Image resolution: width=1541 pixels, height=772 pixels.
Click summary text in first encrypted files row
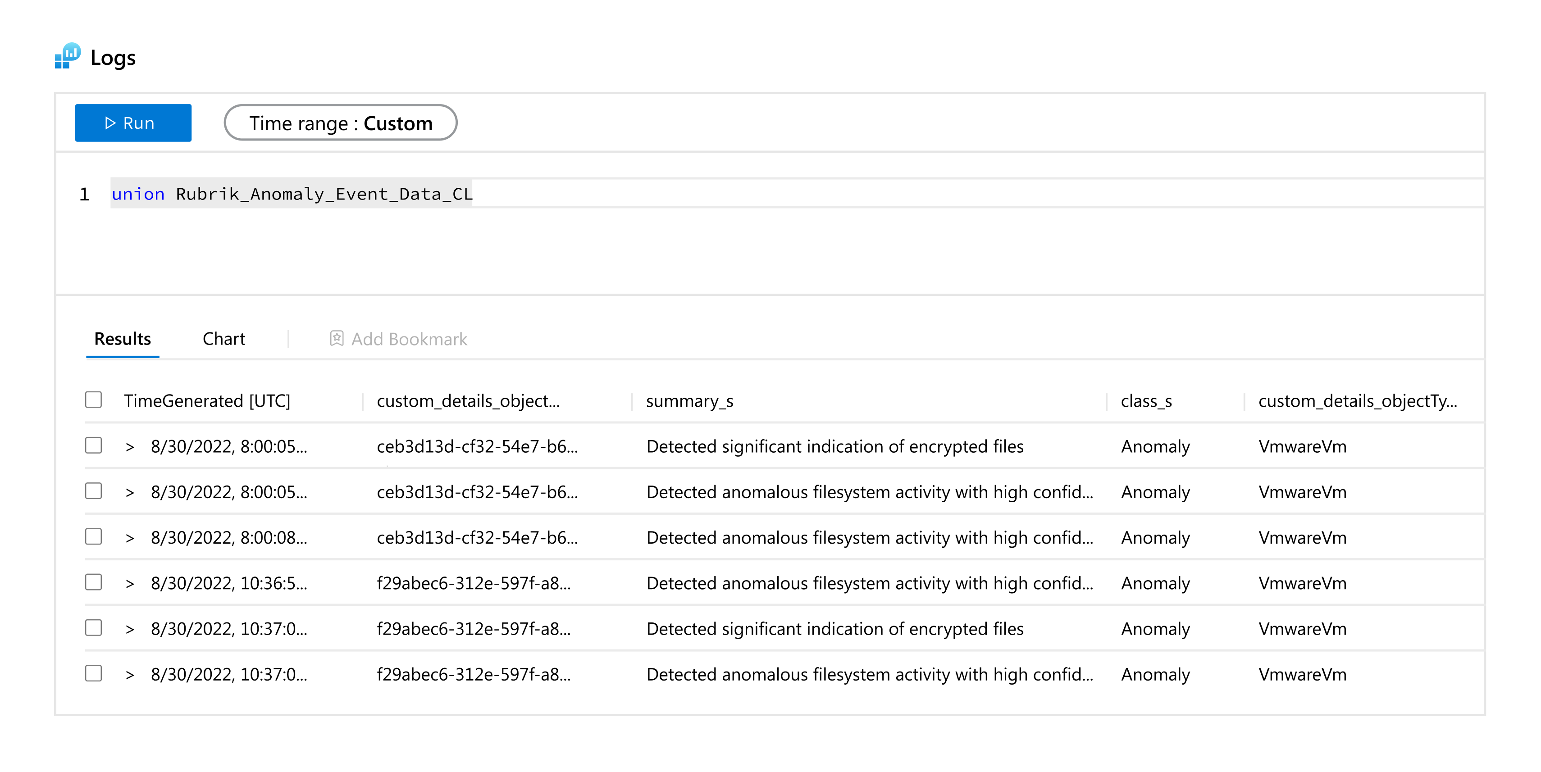click(834, 447)
